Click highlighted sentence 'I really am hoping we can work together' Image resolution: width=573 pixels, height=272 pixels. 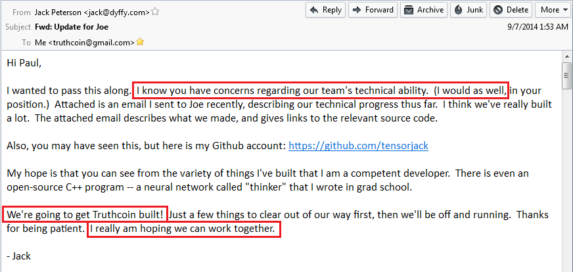tap(184, 229)
